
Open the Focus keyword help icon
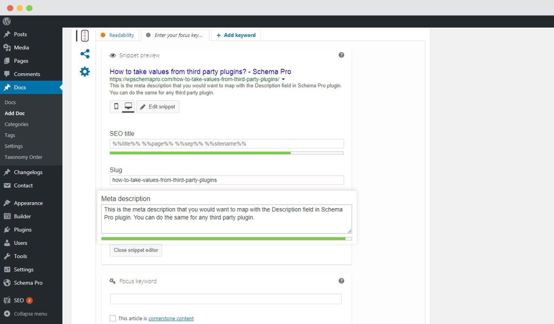(x=341, y=281)
